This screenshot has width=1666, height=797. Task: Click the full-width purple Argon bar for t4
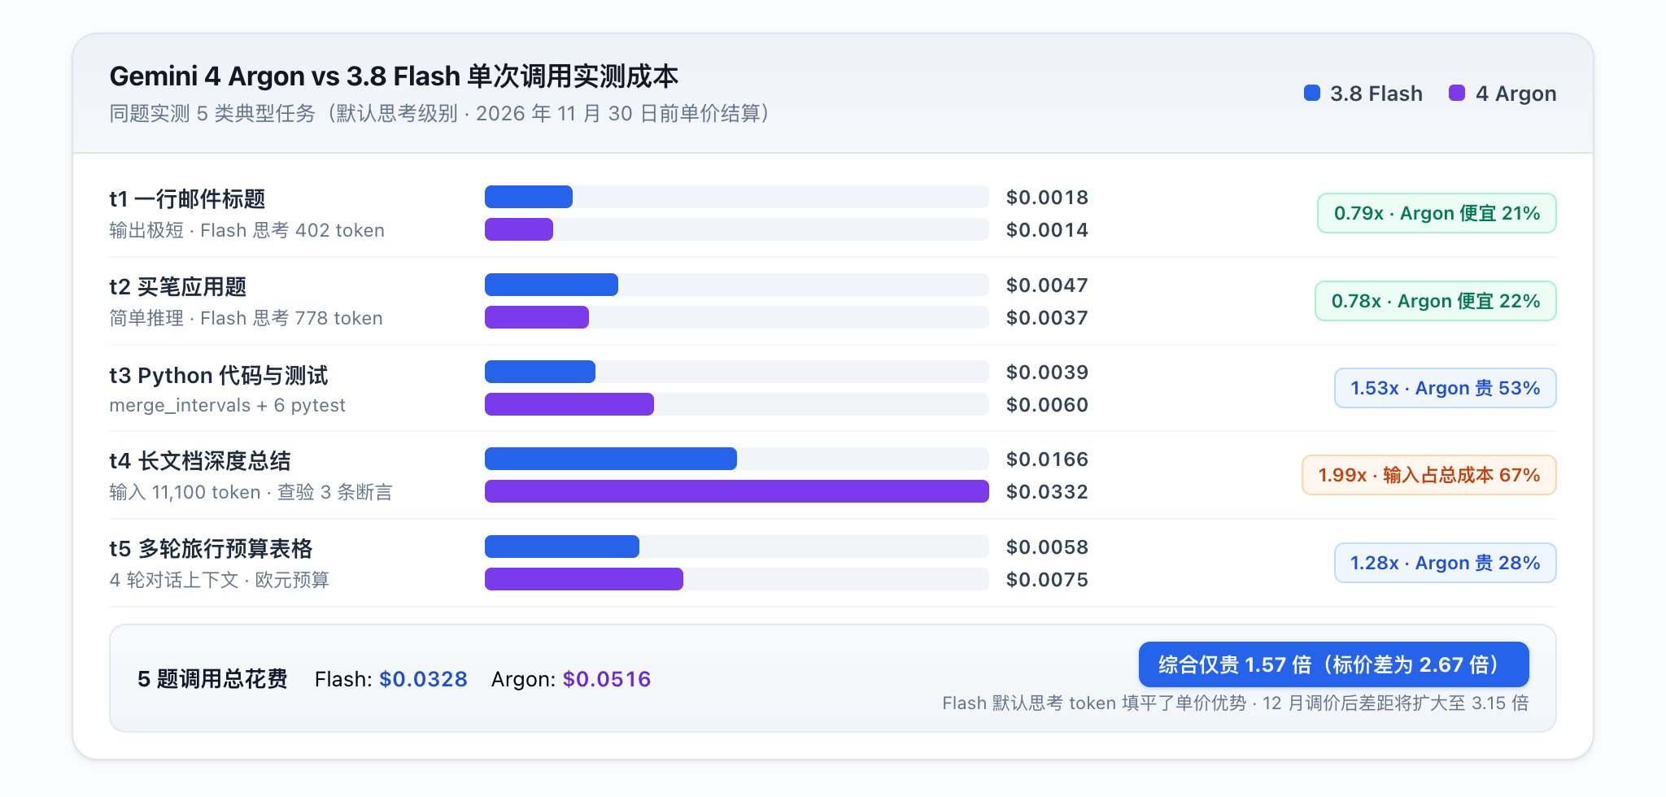737,491
